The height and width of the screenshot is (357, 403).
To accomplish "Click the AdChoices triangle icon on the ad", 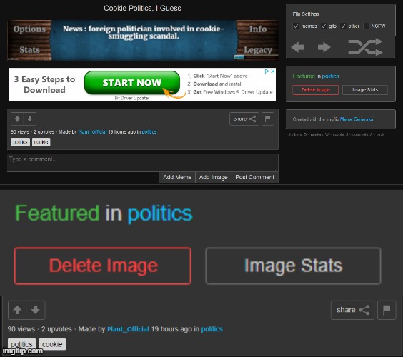I will point(267,71).
